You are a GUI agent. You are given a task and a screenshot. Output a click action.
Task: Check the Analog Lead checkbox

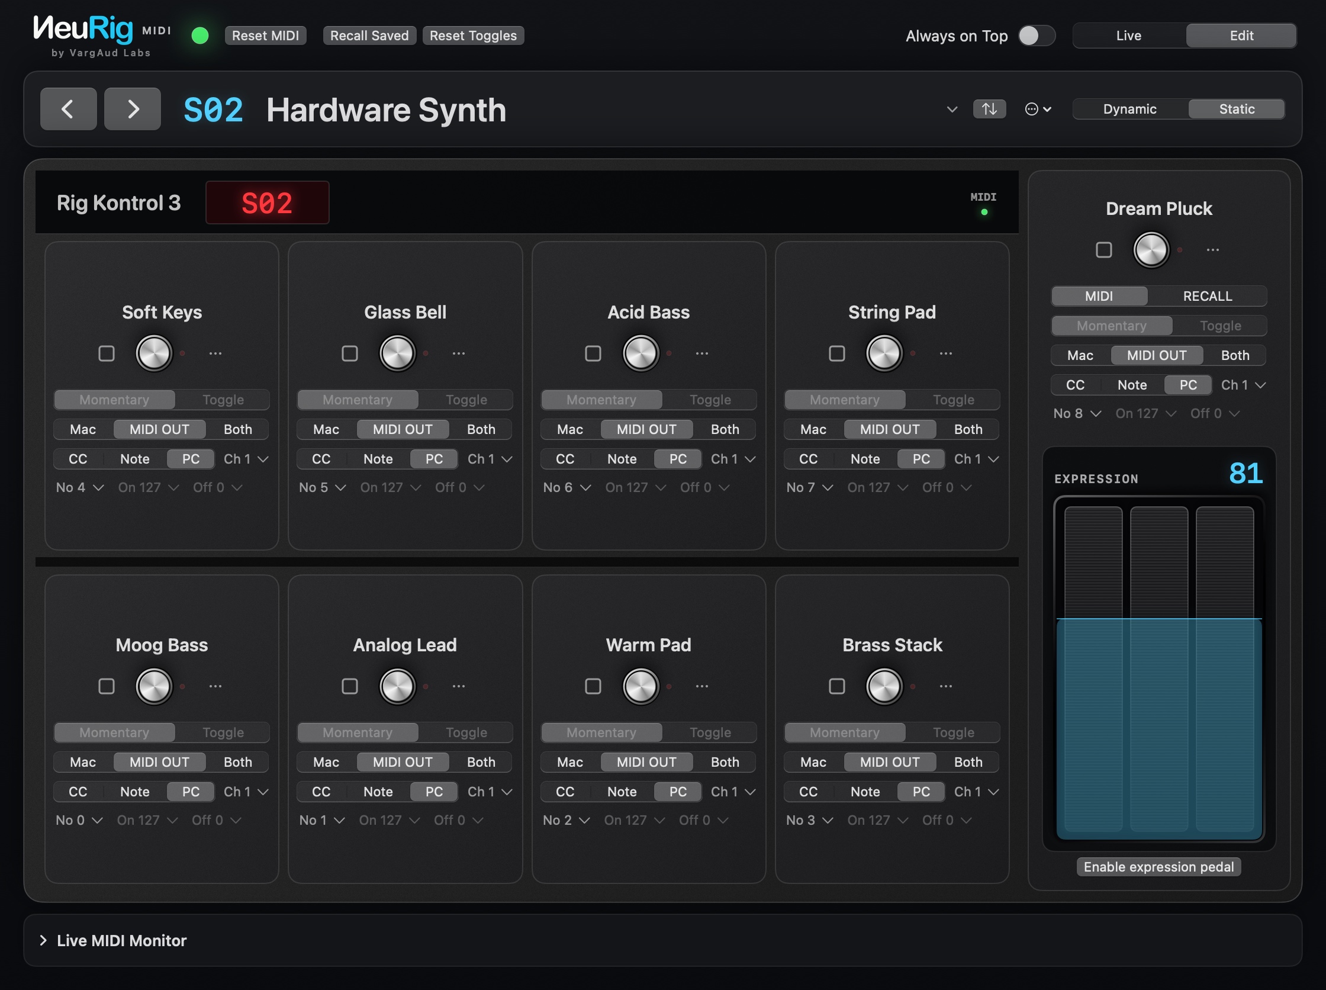(x=350, y=686)
